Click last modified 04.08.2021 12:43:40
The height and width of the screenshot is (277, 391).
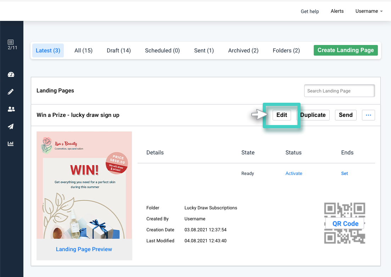point(206,241)
